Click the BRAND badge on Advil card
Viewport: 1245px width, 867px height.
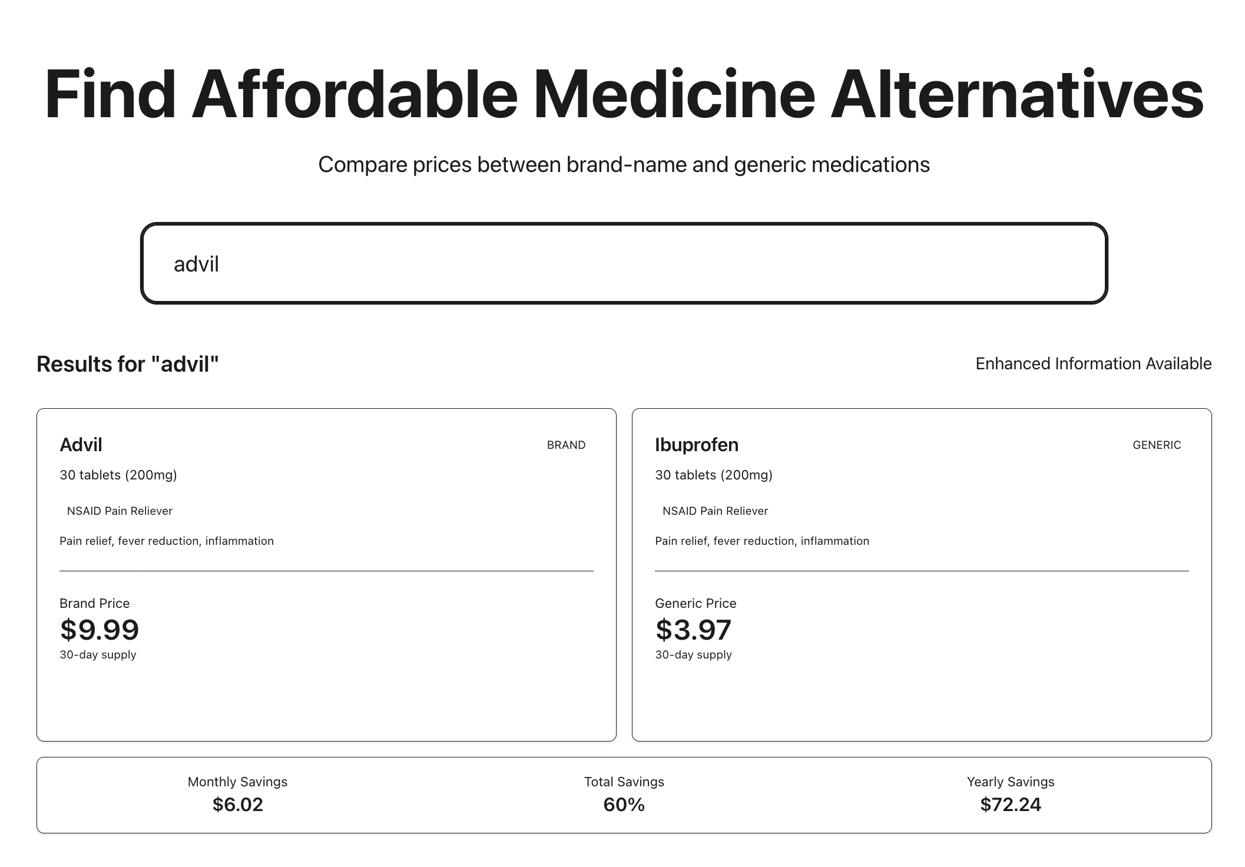tap(566, 445)
